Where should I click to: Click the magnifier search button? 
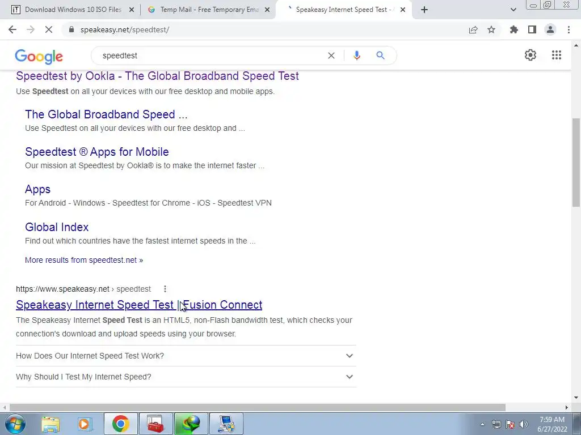380,56
